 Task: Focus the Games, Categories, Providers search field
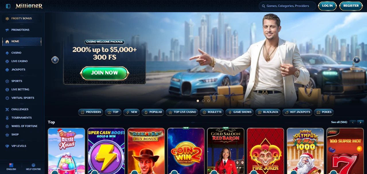point(287,6)
